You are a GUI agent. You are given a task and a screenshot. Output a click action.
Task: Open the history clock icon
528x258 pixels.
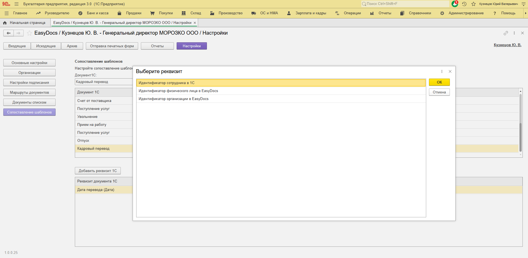[x=464, y=4]
